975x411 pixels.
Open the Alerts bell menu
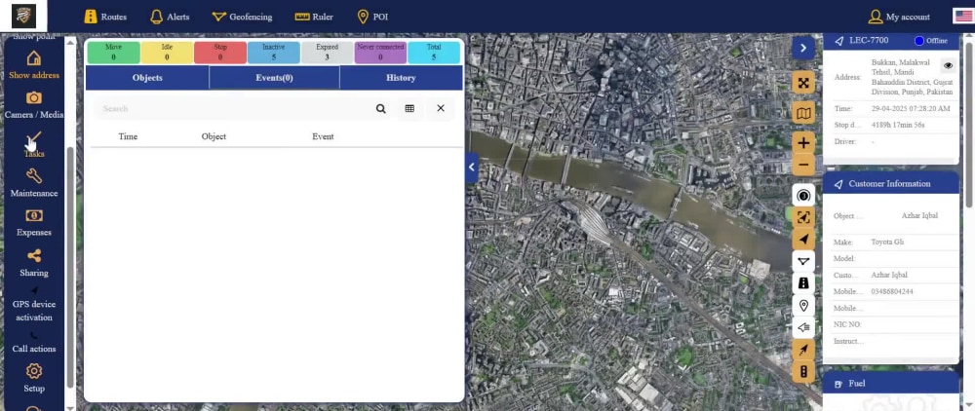click(x=170, y=17)
